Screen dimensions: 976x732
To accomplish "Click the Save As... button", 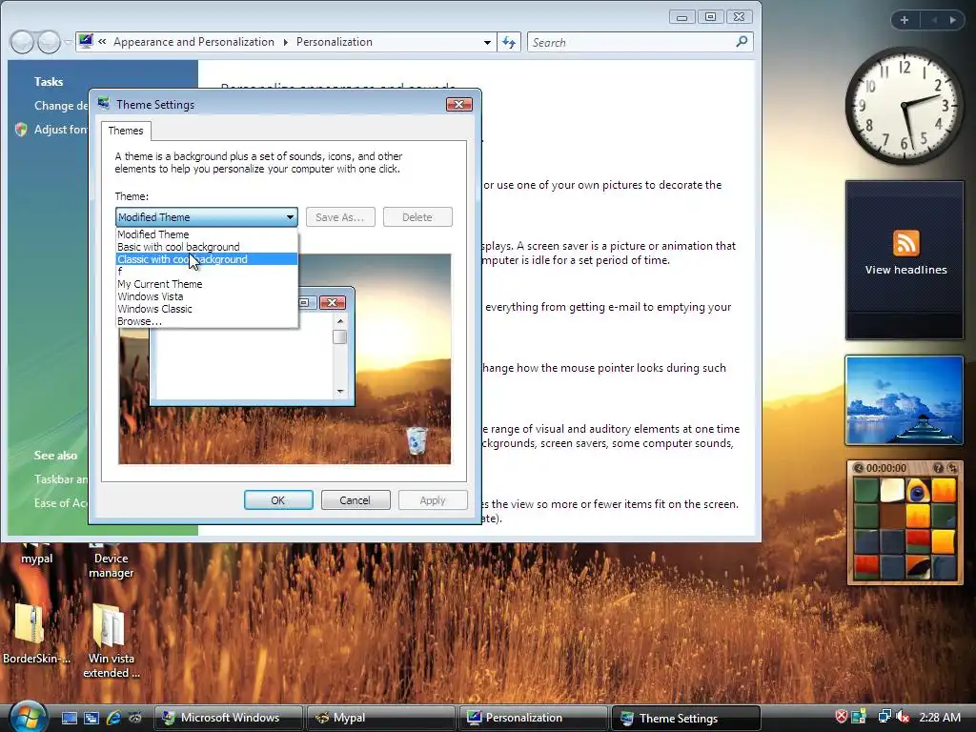I will [x=340, y=217].
